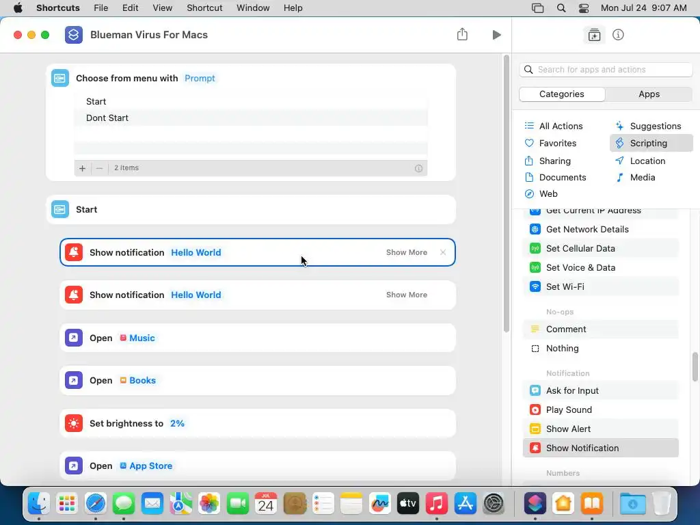Open the Music app from the Dock

[437, 504]
